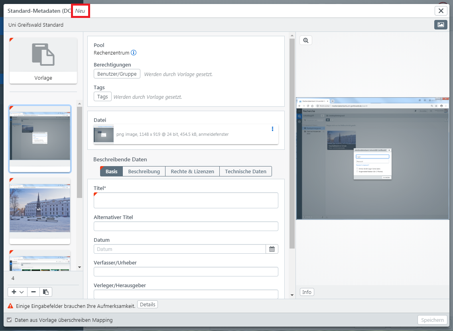The height and width of the screenshot is (331, 453).
Task: Switch to the Beschreibung tab
Action: pyautogui.click(x=144, y=171)
